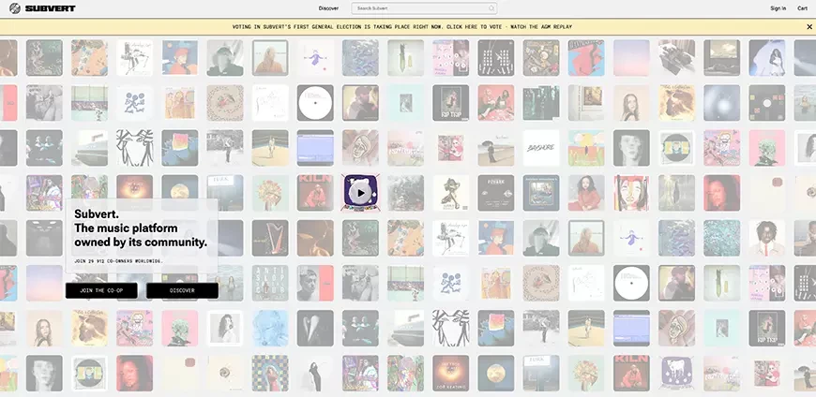The height and width of the screenshot is (397, 816).
Task: Follow the Click Here To Vote banner link
Action: [x=474, y=26]
